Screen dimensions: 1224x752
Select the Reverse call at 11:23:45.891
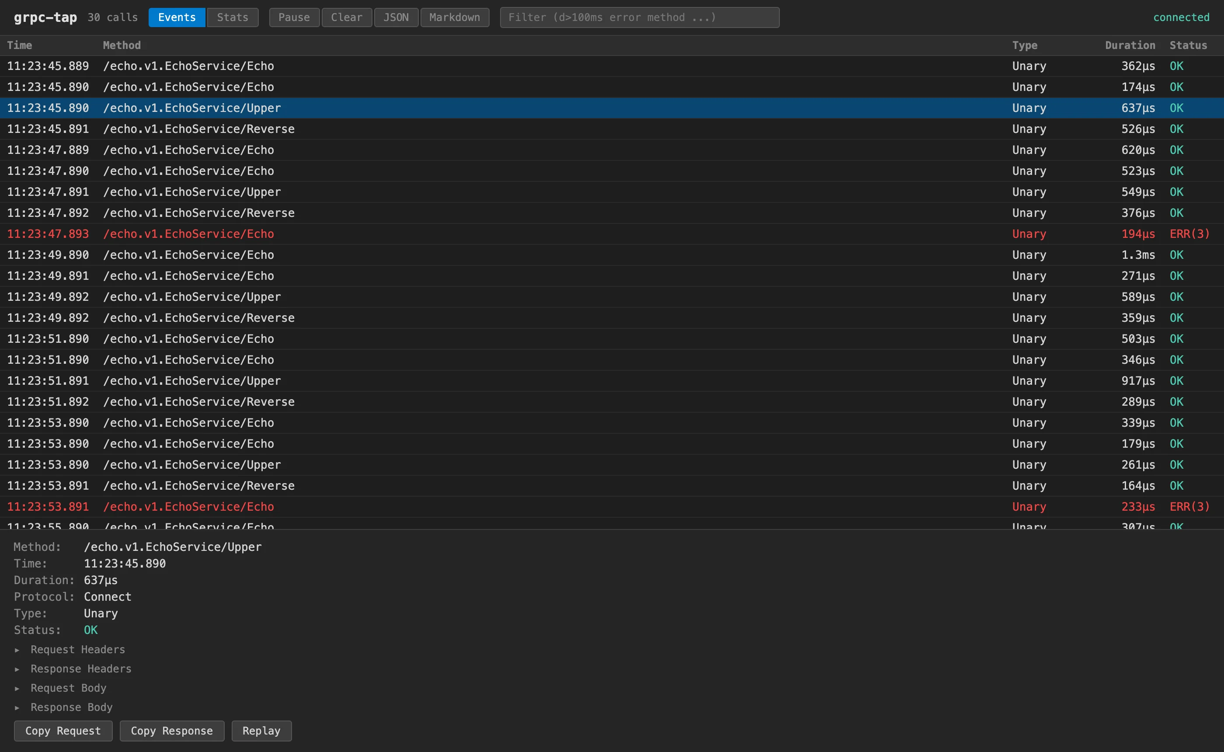click(x=612, y=129)
